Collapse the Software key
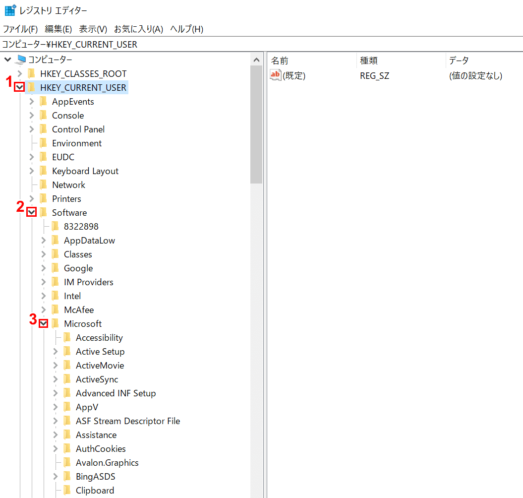523x498 pixels. [32, 212]
